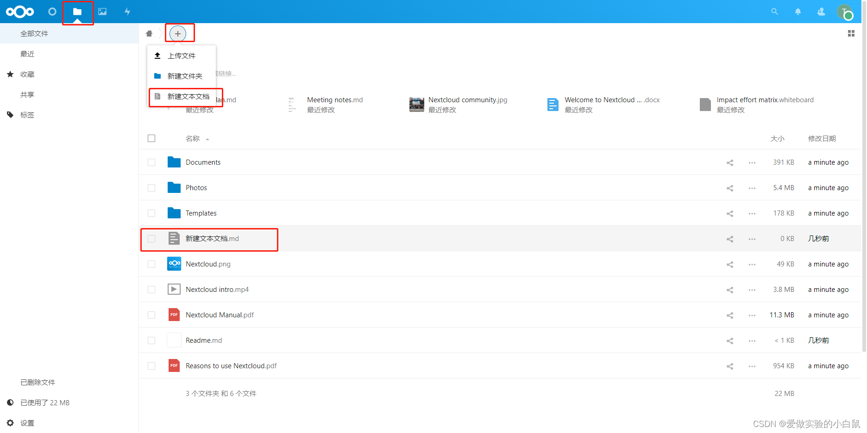This screenshot has width=867, height=433.
Task: Share Nextcloud.png
Action: (730, 264)
